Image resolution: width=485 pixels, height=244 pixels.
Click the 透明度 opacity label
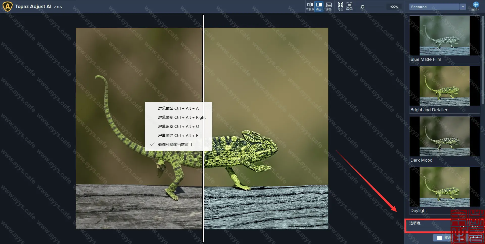click(x=415, y=223)
